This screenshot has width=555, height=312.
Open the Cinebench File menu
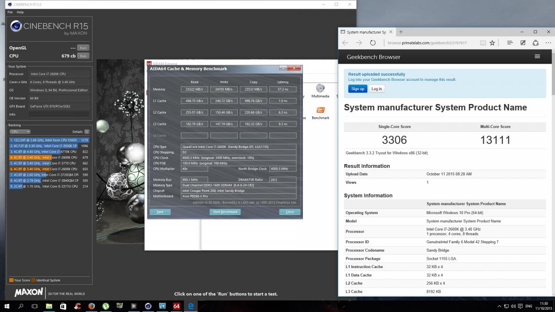tap(10, 12)
